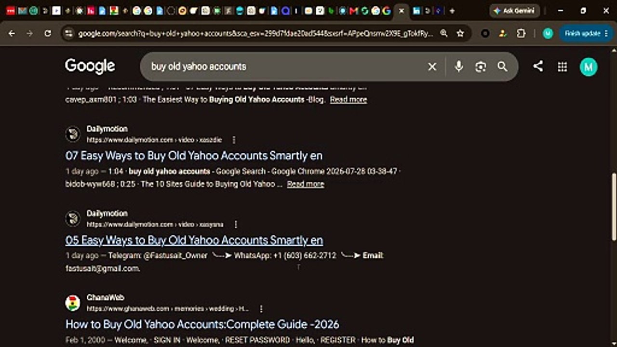Image resolution: width=617 pixels, height=347 pixels.
Task: Open the zoom magnifier icon in address bar
Action: (444, 33)
